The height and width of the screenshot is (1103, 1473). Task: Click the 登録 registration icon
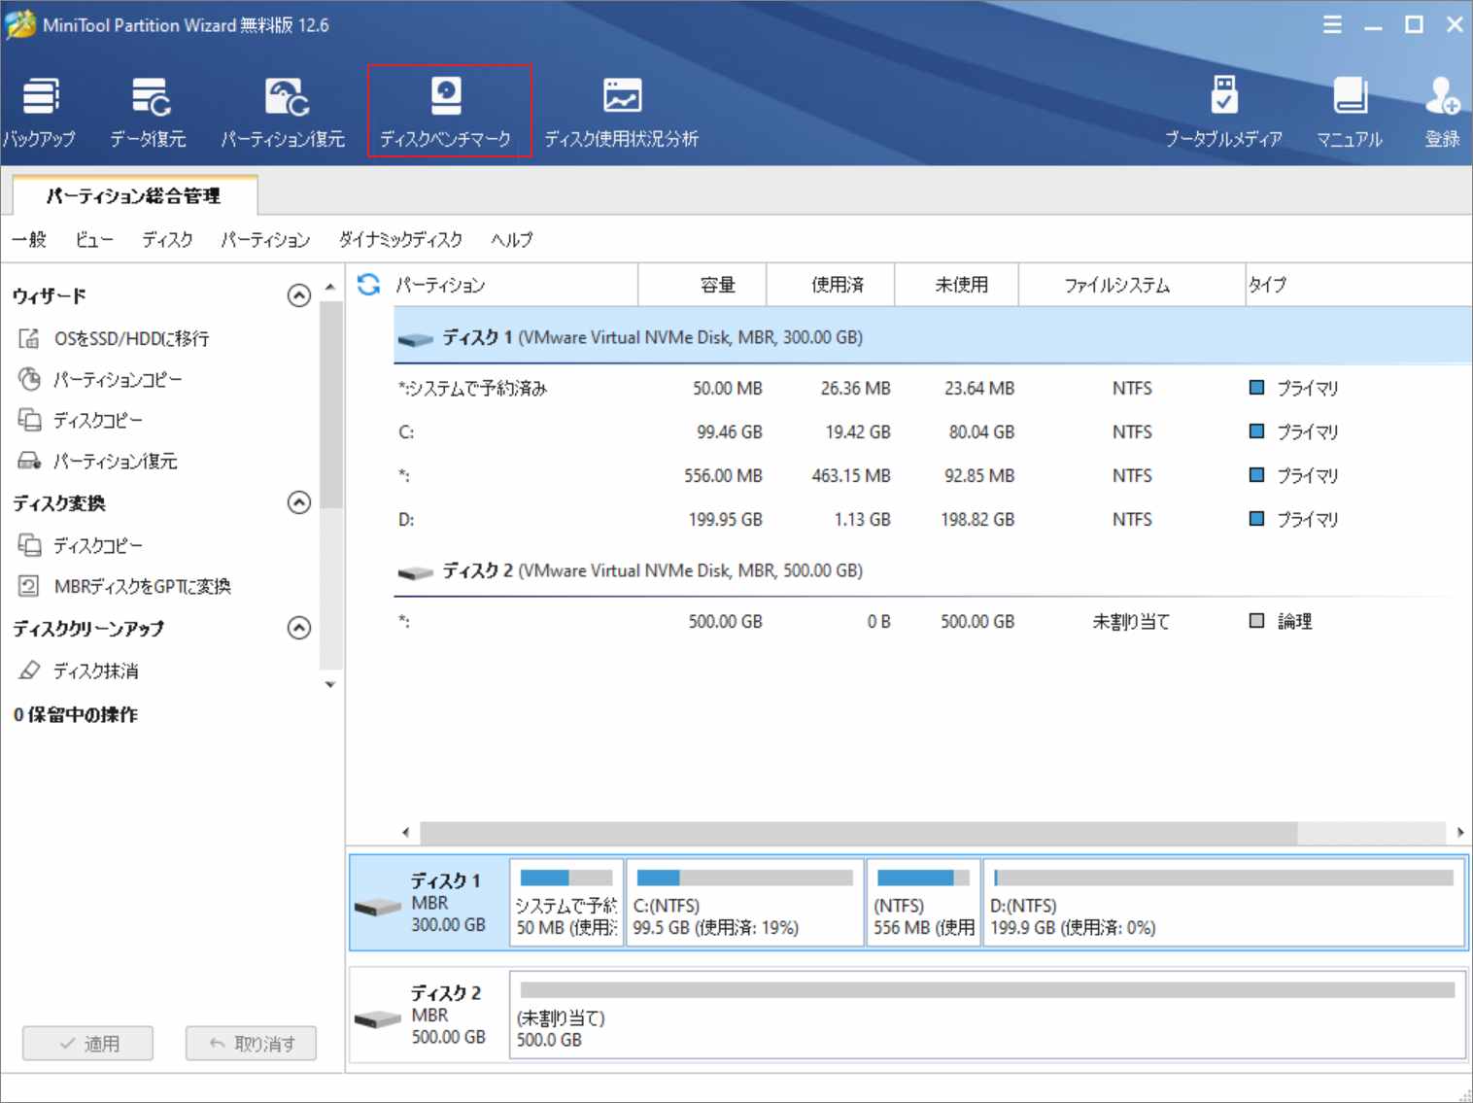pyautogui.click(x=1441, y=107)
